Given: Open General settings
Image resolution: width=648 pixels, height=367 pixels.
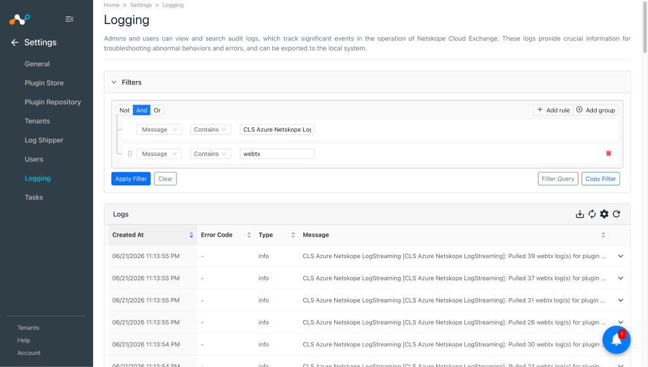Looking at the screenshot, I should click(x=37, y=64).
